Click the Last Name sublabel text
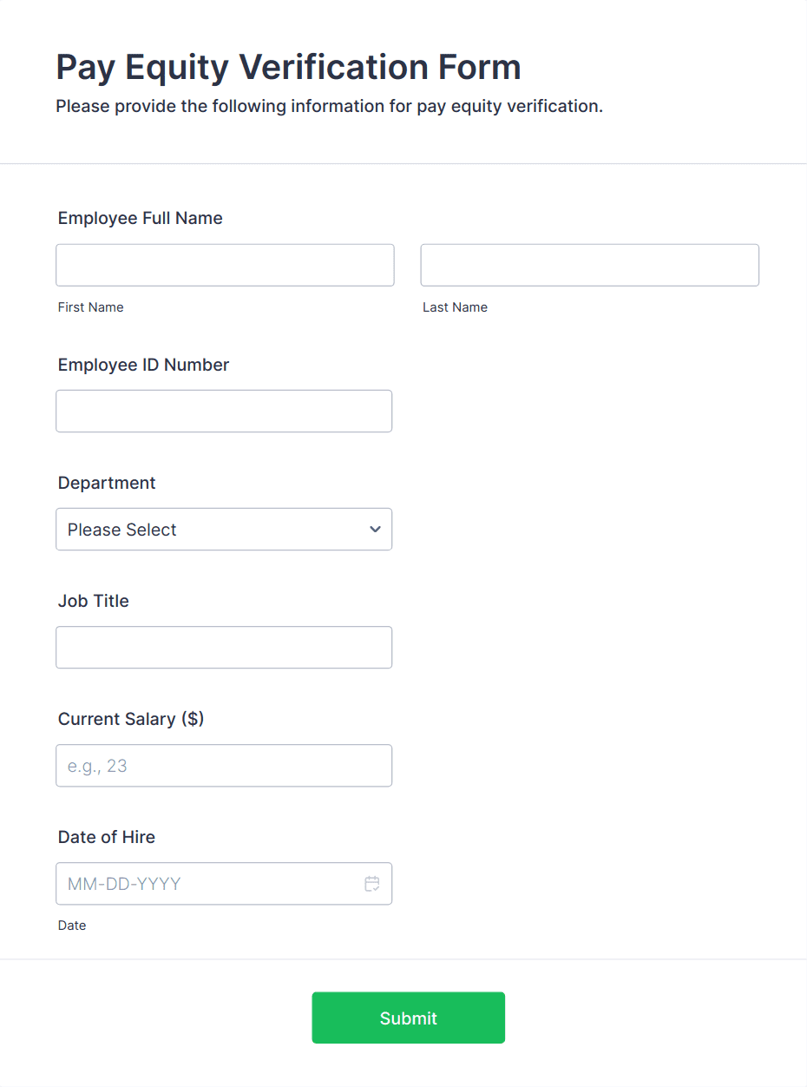Image resolution: width=807 pixels, height=1087 pixels. pos(455,307)
